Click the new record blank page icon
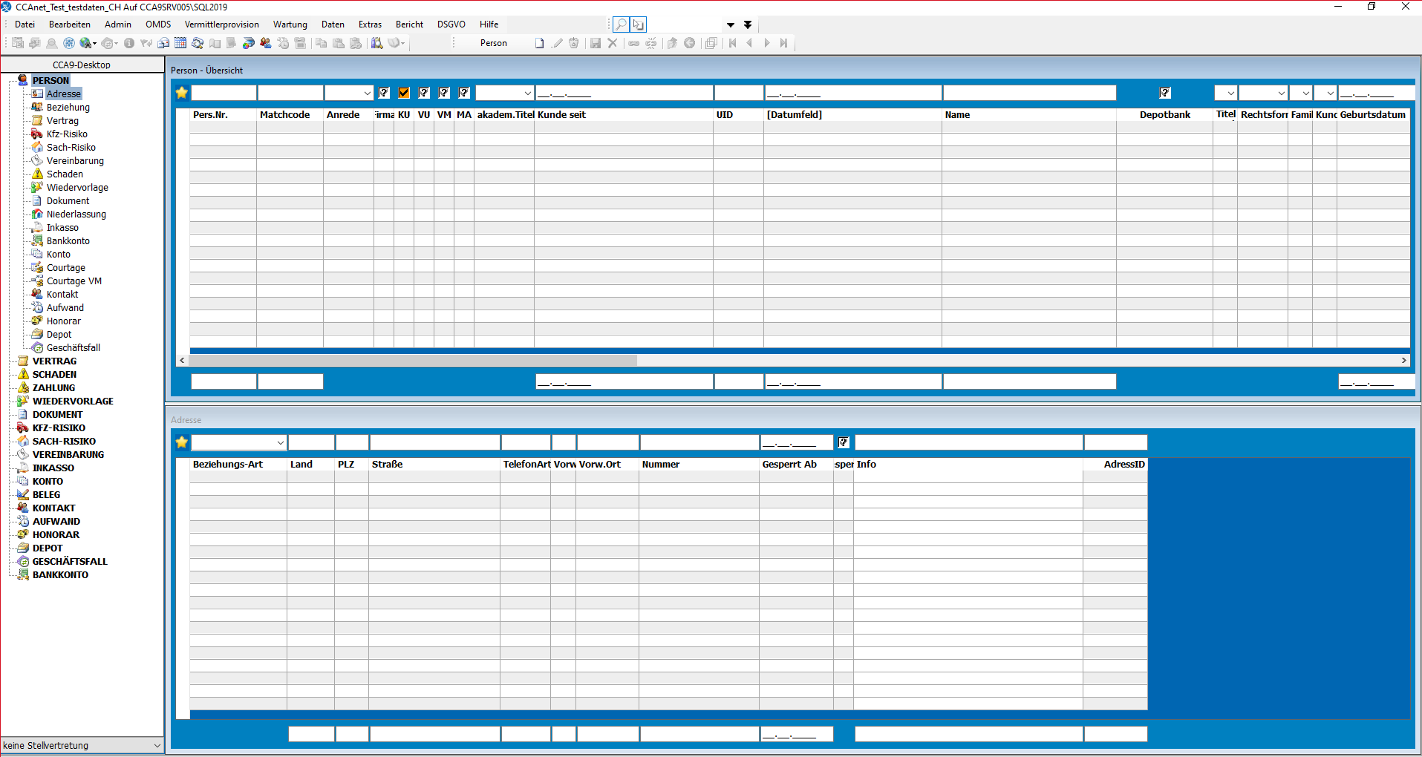This screenshot has width=1422, height=757. pos(540,43)
